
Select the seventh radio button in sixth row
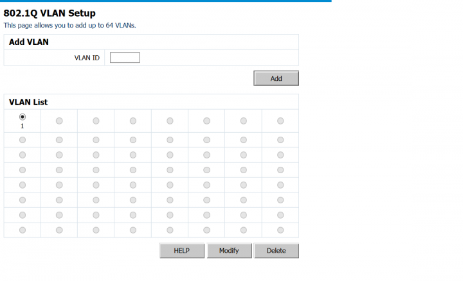click(x=244, y=200)
